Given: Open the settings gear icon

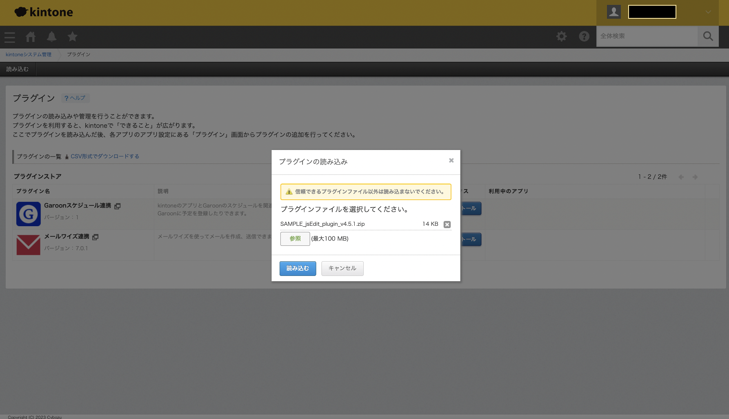Looking at the screenshot, I should 562,37.
